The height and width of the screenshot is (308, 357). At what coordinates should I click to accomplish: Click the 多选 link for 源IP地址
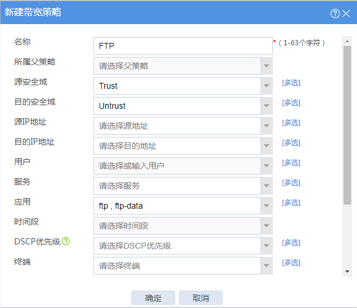pyautogui.click(x=291, y=123)
